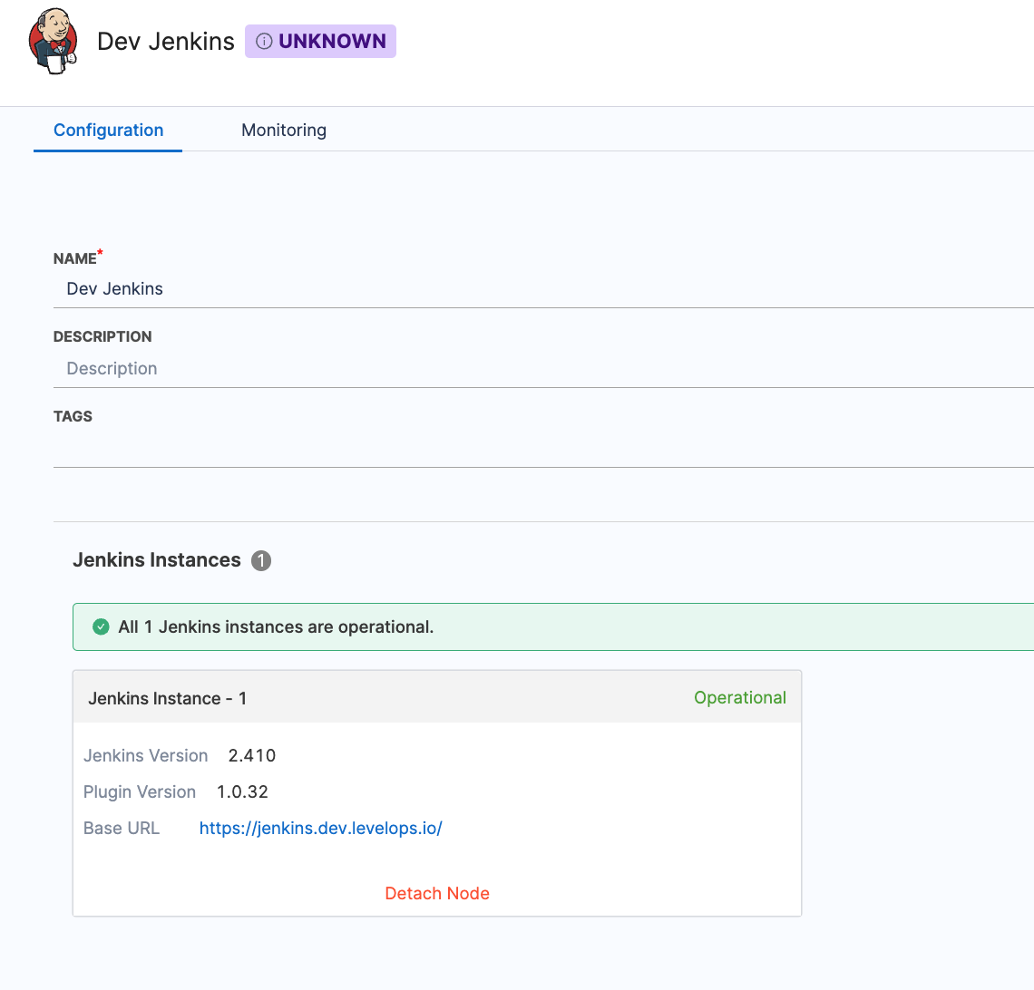Click the green checkmark success icon
This screenshot has width=1034, height=990.
pos(102,627)
